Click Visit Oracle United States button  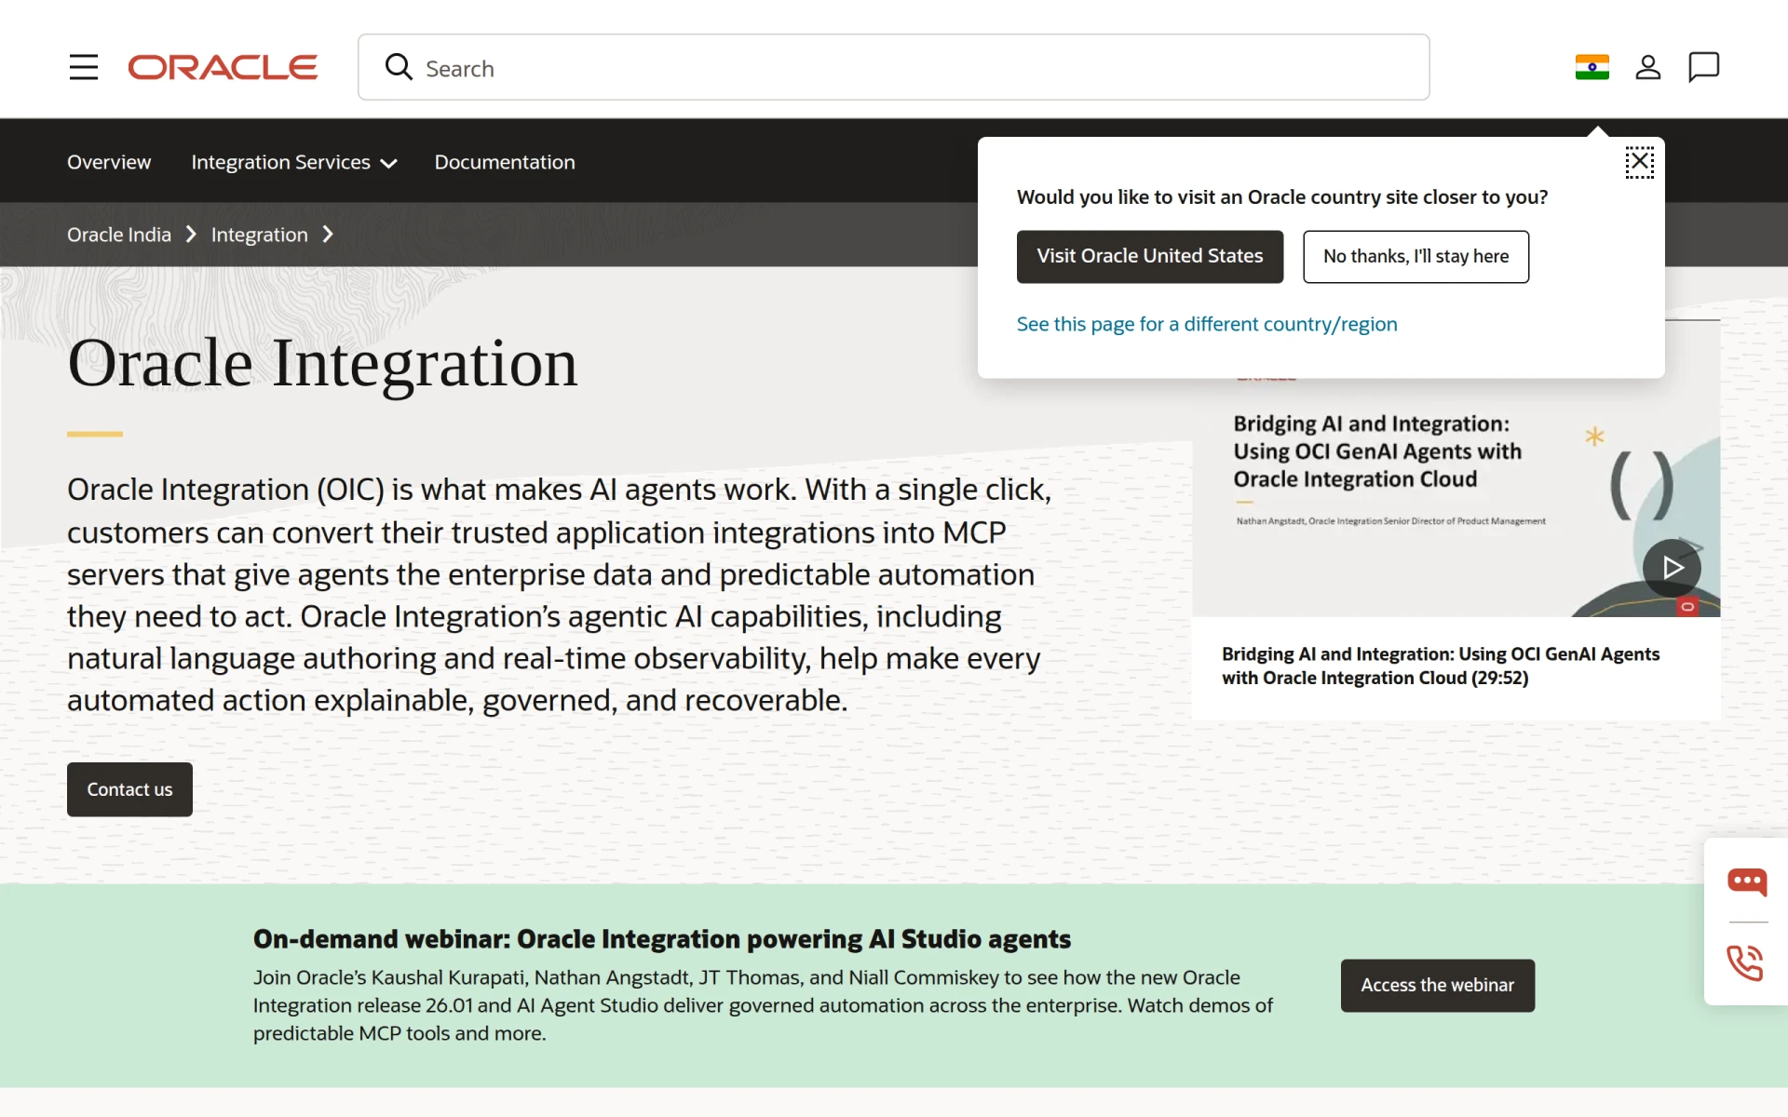coord(1150,256)
